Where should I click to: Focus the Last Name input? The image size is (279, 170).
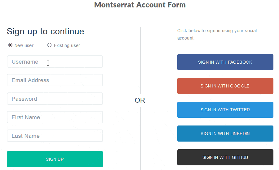(55, 136)
